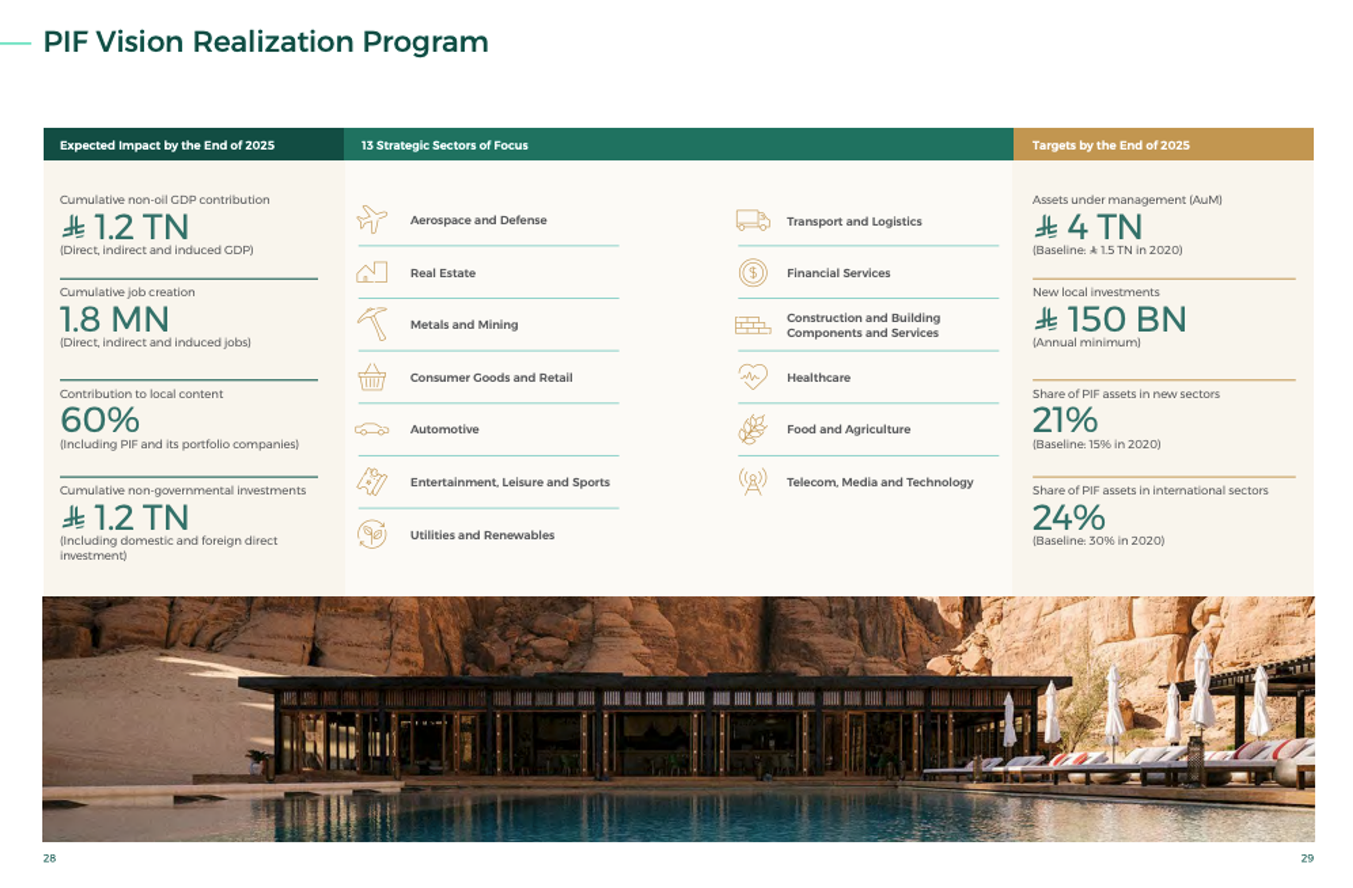Viewport: 1353px width, 888px height.
Task: Click the Food and Agriculture wheat icon
Action: tap(753, 429)
